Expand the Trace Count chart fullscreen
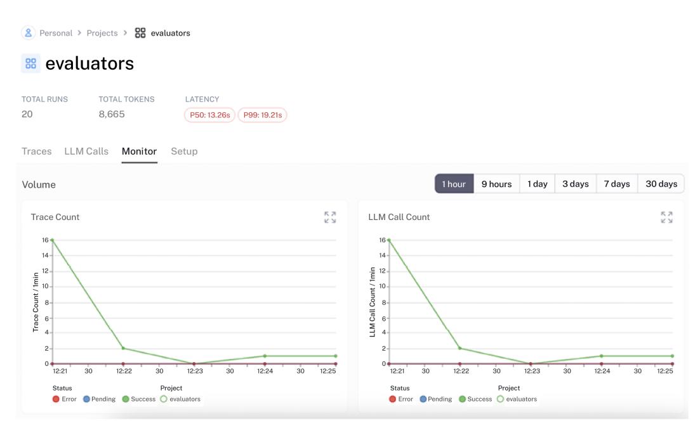 pos(330,217)
